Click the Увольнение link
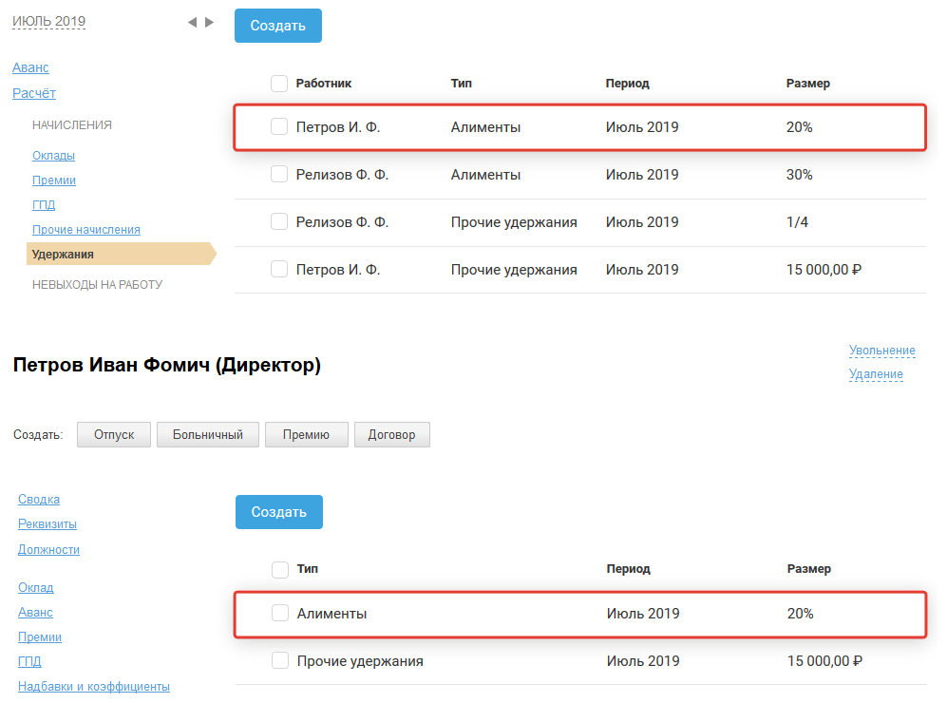947x703 pixels. click(881, 351)
